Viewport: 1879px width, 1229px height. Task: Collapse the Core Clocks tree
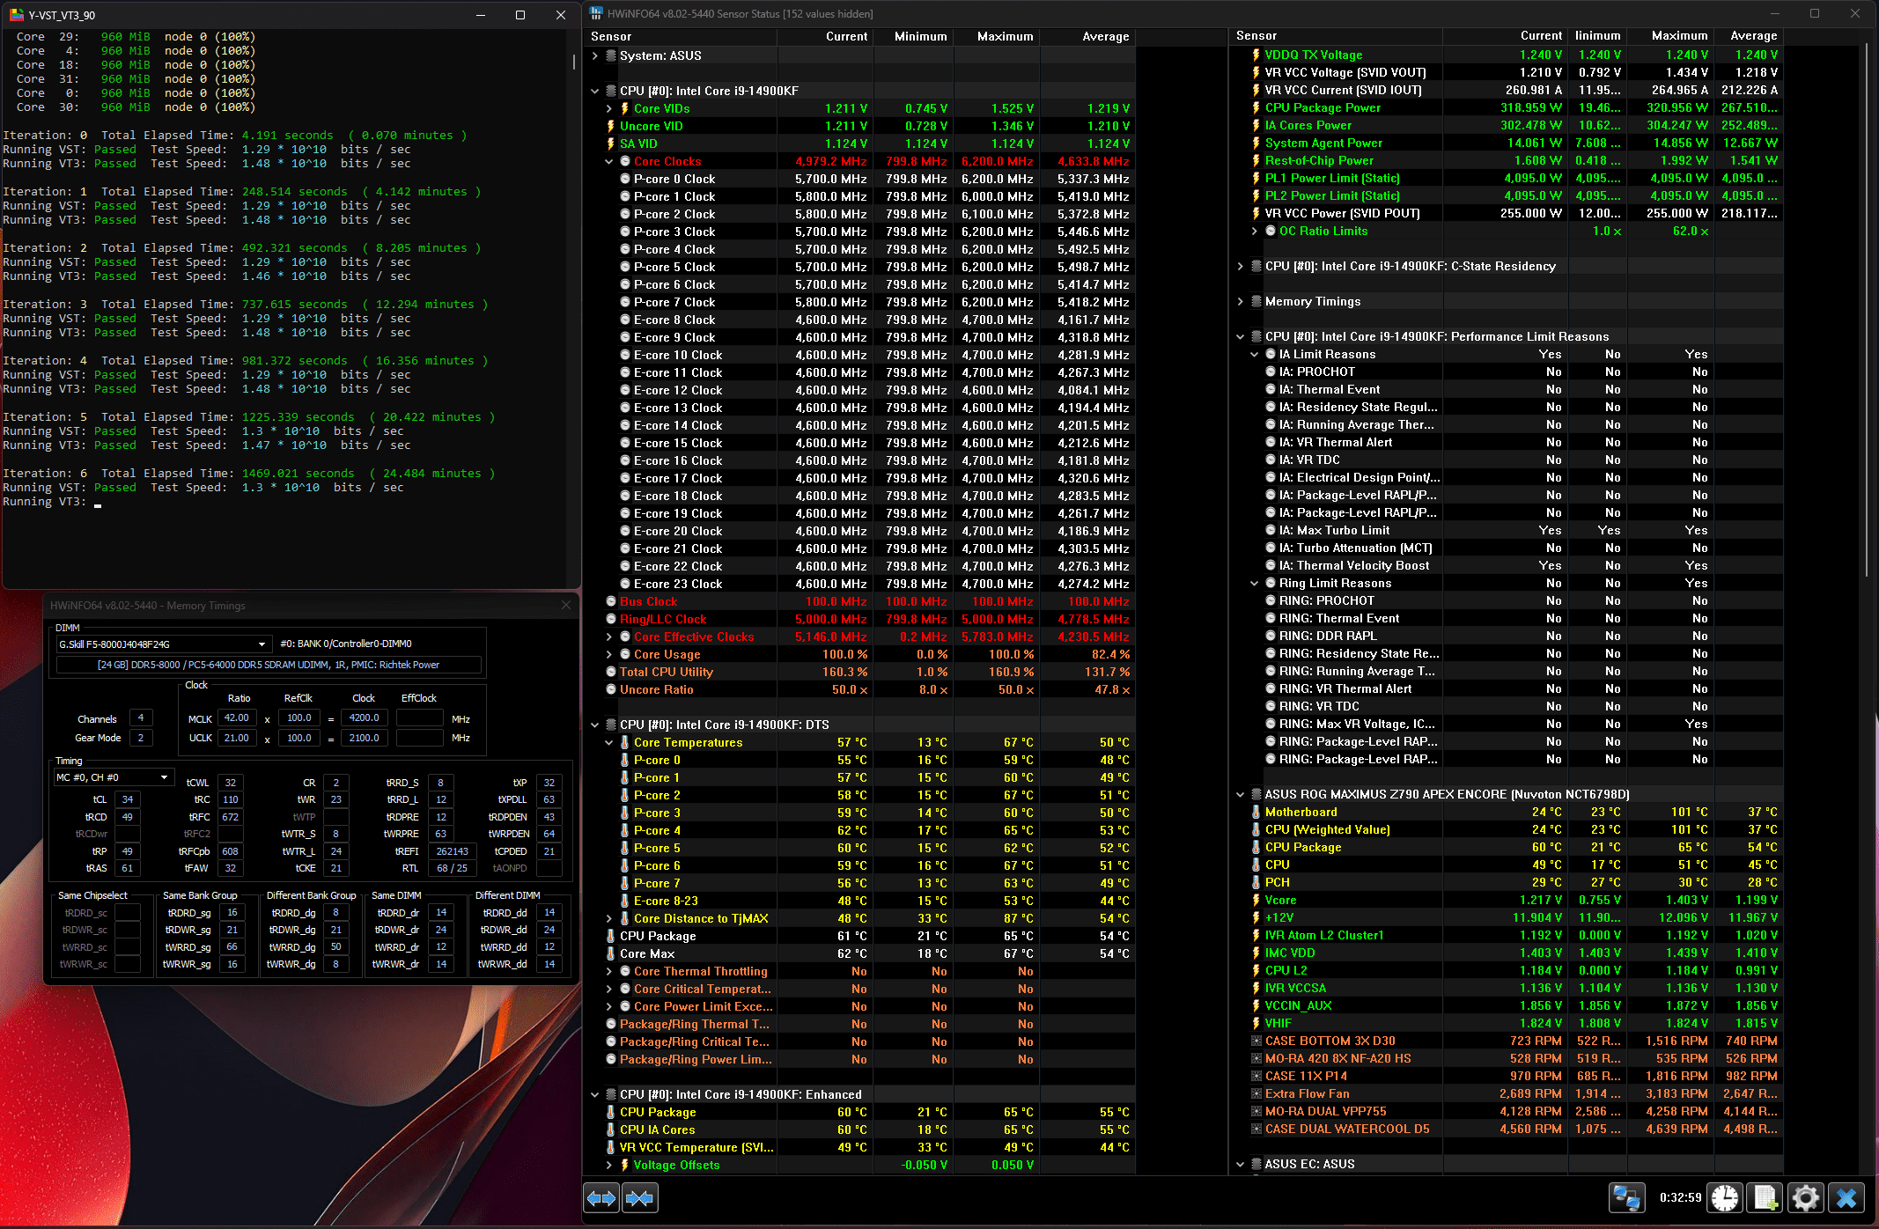coord(609,161)
